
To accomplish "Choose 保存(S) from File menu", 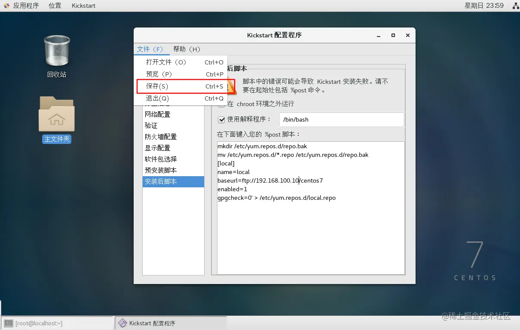I will (x=180, y=86).
